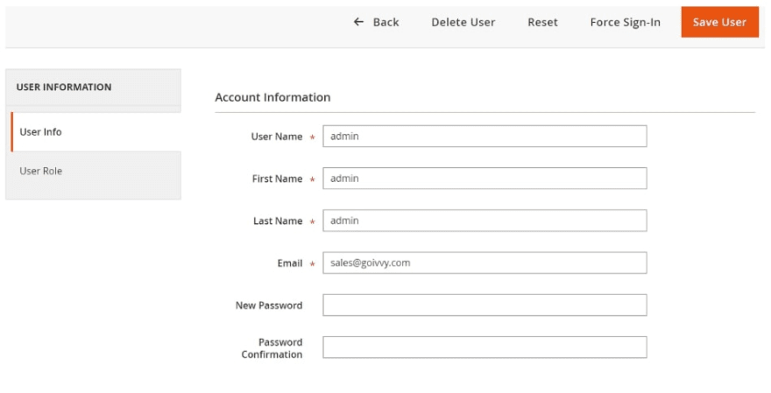Viewport: 771px width, 393px height.
Task: Click into the First Name field
Action: (x=485, y=179)
